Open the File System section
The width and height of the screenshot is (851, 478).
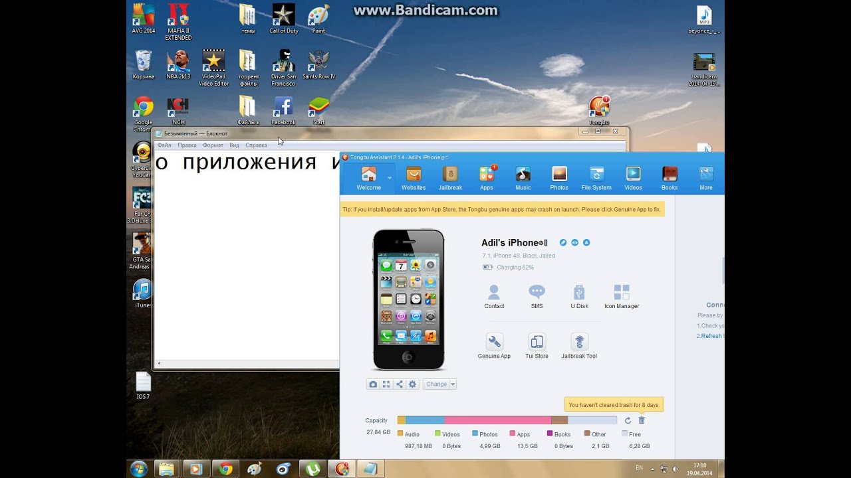[x=596, y=178]
